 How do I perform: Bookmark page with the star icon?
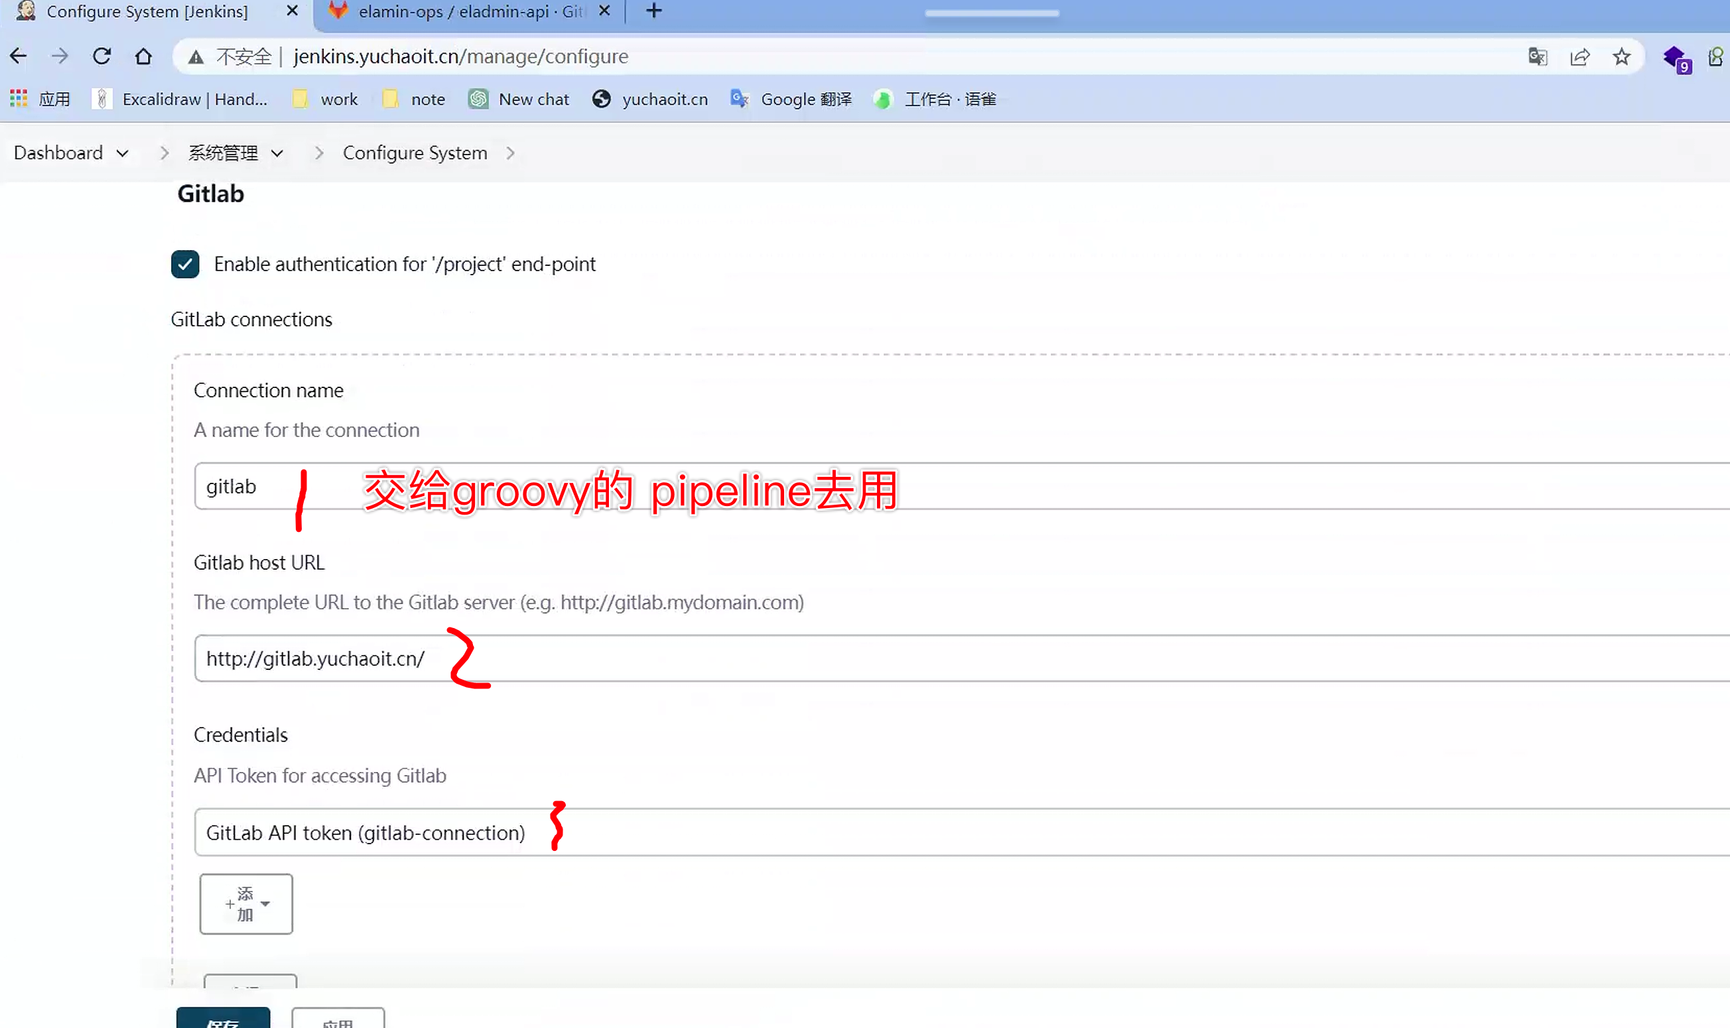click(1621, 57)
